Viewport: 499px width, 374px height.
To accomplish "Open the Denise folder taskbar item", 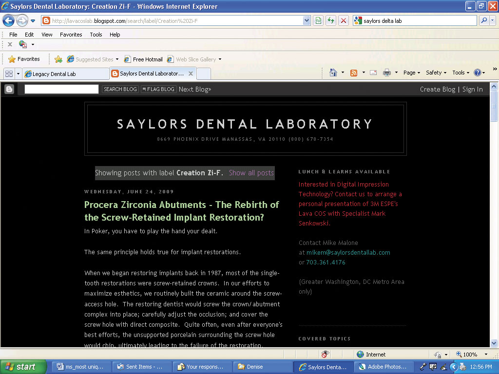I will [262, 367].
